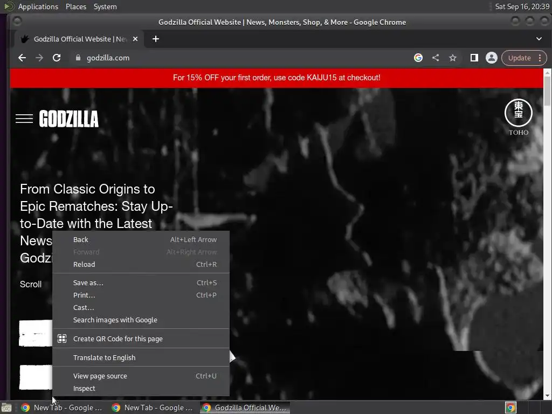Click the scrollbar down arrow
Image resolution: width=552 pixels, height=414 pixels.
547,396
